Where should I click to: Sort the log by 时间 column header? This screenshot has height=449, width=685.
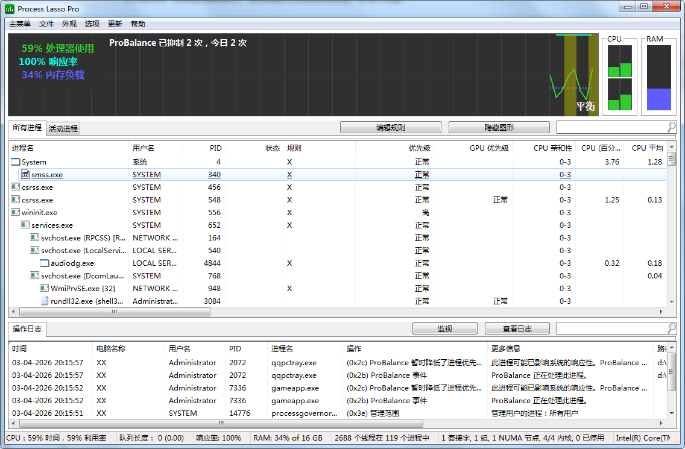point(19,348)
